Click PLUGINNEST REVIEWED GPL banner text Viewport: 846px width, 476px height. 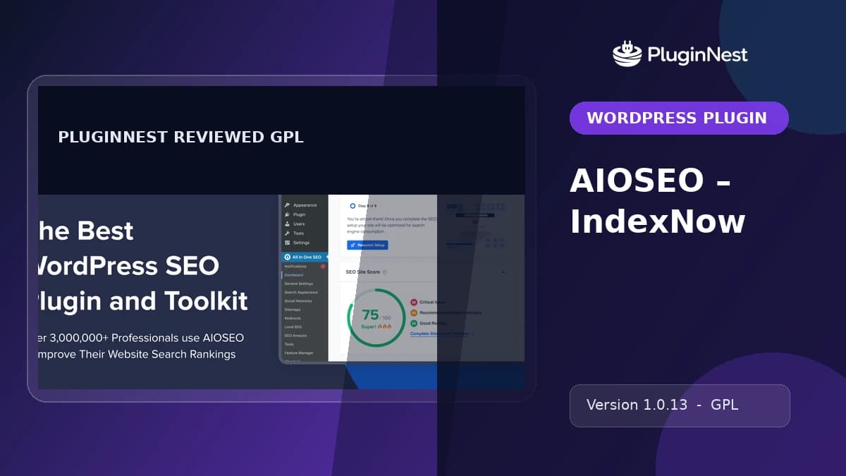(181, 138)
